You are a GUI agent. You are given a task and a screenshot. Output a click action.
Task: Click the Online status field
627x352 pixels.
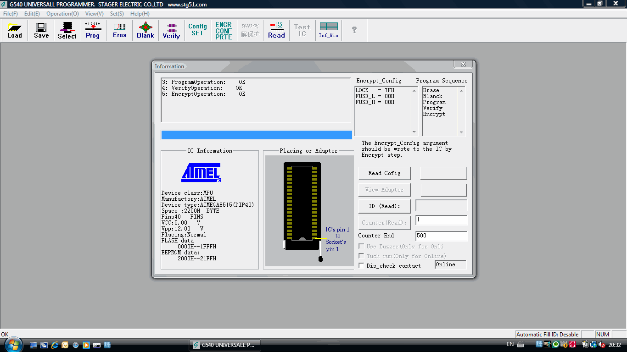pos(450,264)
